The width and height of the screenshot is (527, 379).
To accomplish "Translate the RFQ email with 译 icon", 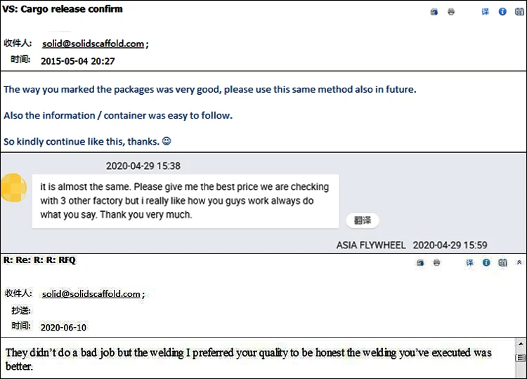I will pos(469,262).
